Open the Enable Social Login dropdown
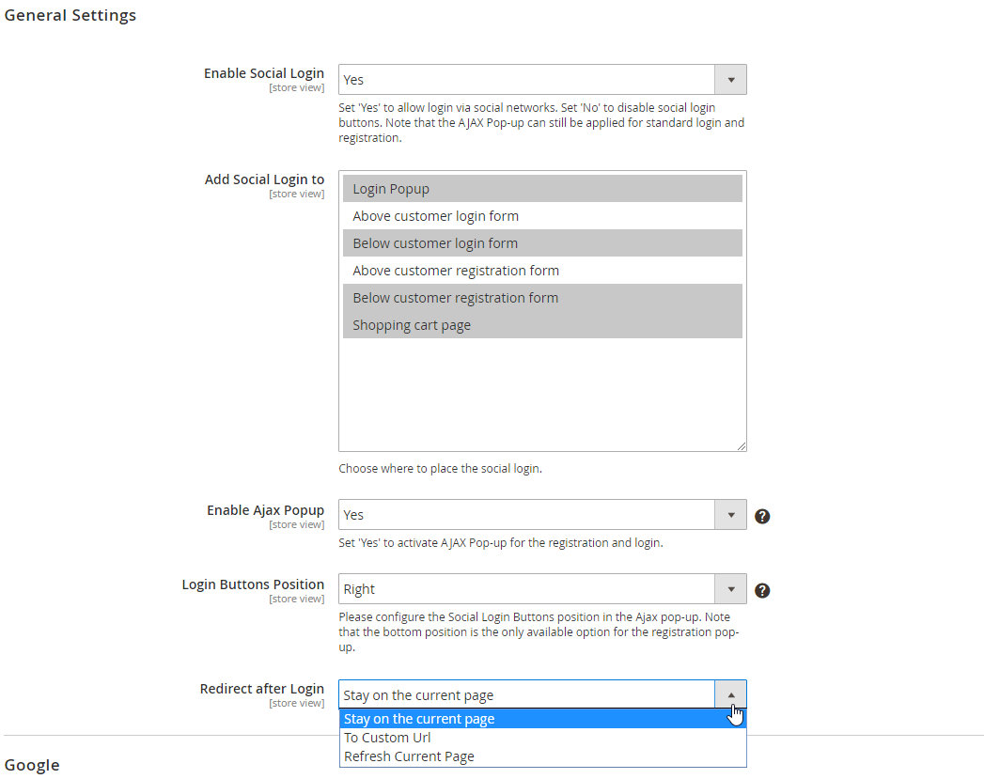The height and width of the screenshot is (779, 984). point(542,80)
